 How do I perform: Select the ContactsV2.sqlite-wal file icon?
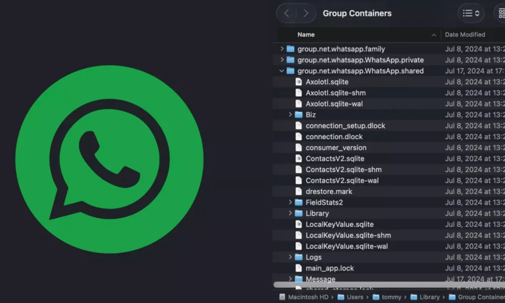[x=298, y=180]
